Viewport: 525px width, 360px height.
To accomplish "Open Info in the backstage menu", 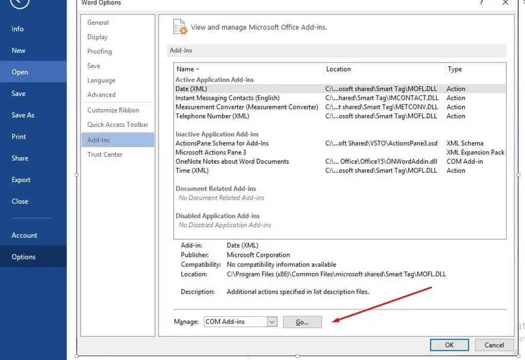I will pos(33,29).
